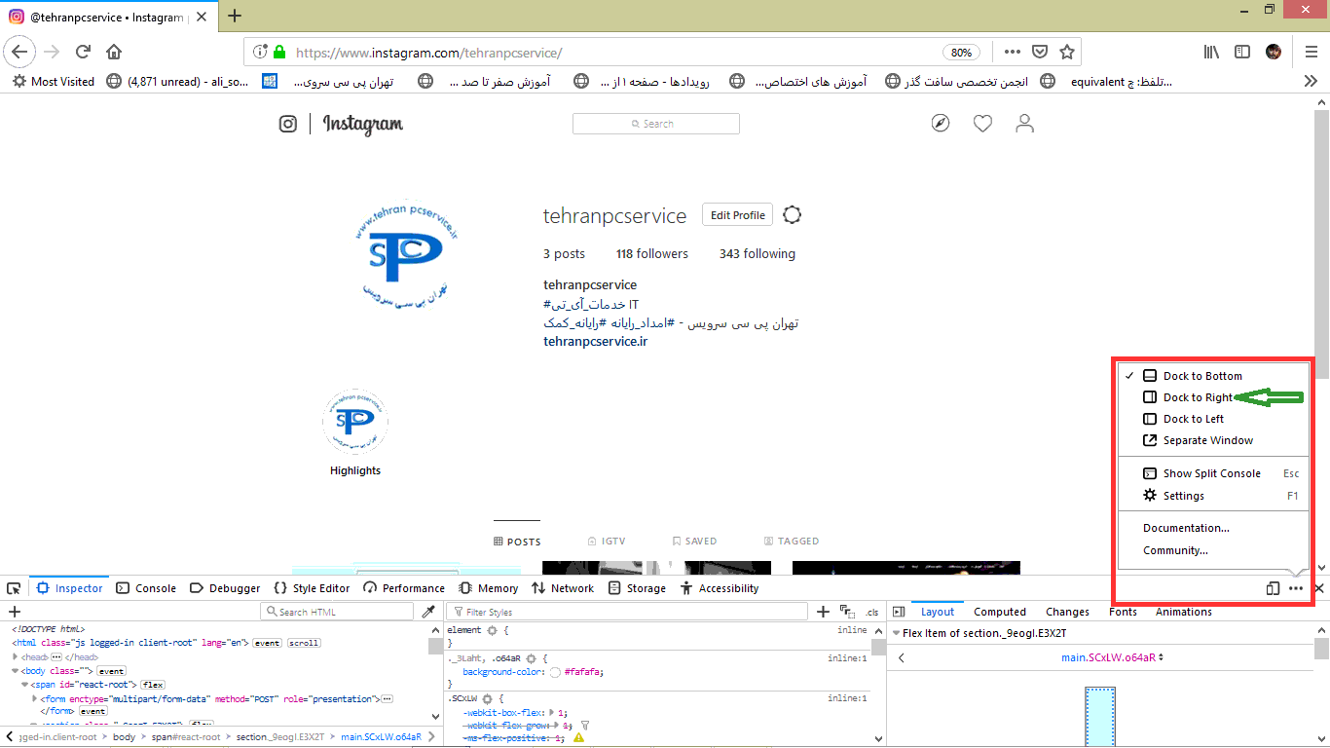Click the #fafafa background color swatch
This screenshot has height=748, width=1330.
pos(555,672)
